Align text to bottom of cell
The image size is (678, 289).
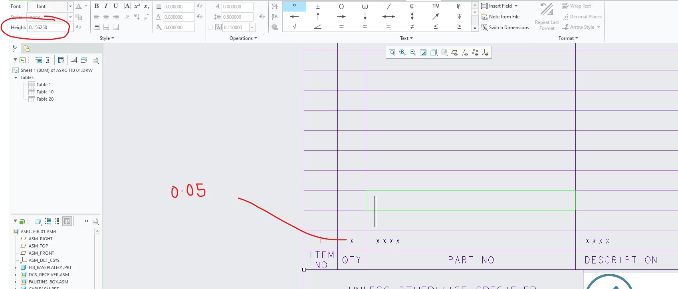(116, 27)
